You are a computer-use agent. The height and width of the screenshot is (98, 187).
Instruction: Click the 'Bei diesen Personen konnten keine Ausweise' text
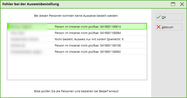click(76, 16)
